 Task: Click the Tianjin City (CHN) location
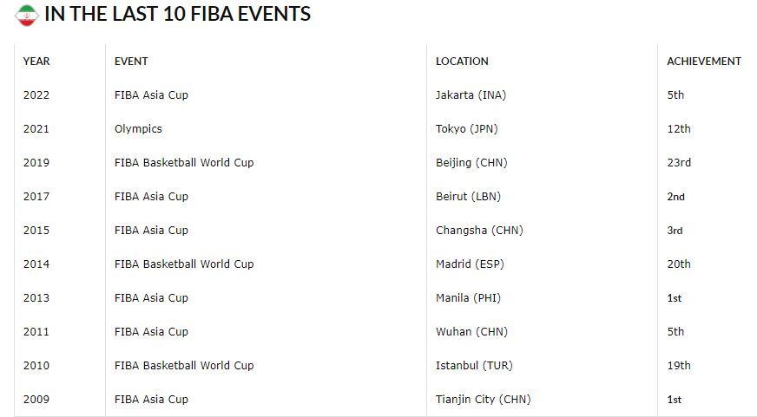[483, 400]
